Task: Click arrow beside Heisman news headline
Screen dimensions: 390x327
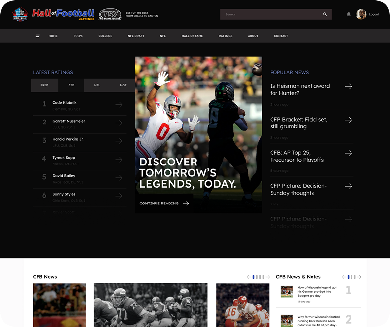Action: (x=349, y=86)
